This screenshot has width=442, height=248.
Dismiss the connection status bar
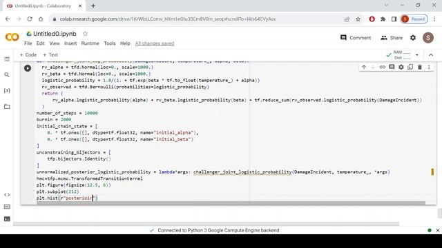click(x=437, y=230)
